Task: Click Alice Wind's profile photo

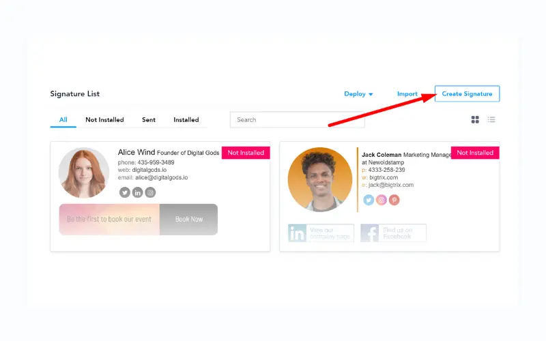Action: pyautogui.click(x=83, y=173)
